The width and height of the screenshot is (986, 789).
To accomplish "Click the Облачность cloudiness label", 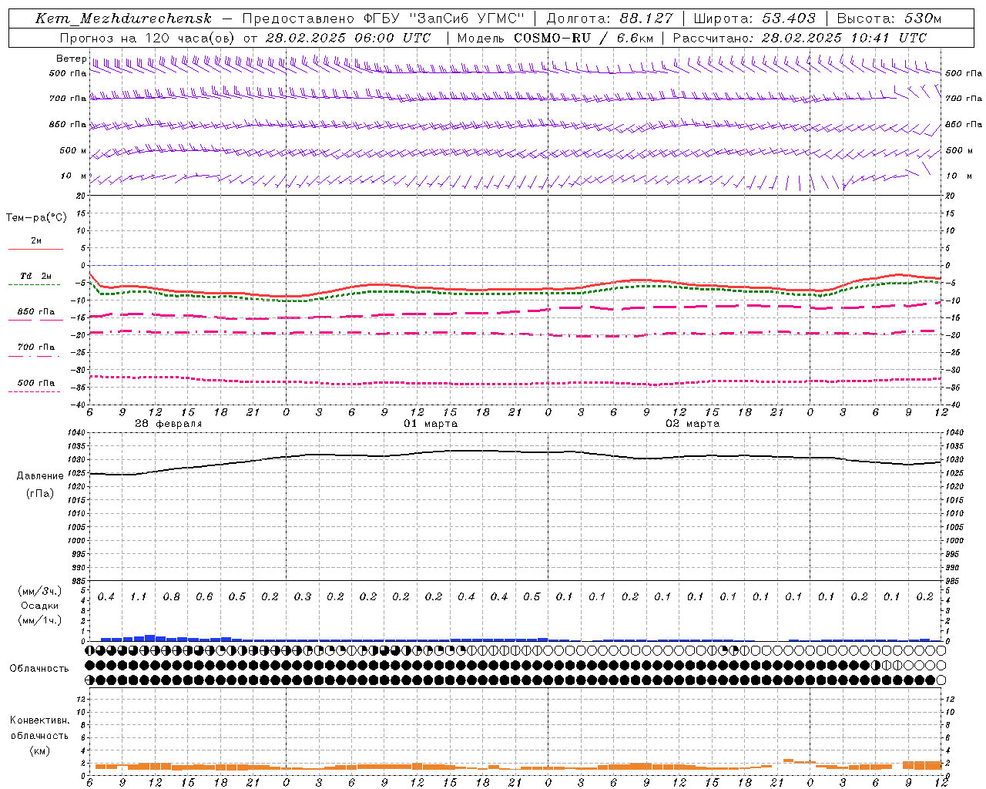I will tap(39, 668).
